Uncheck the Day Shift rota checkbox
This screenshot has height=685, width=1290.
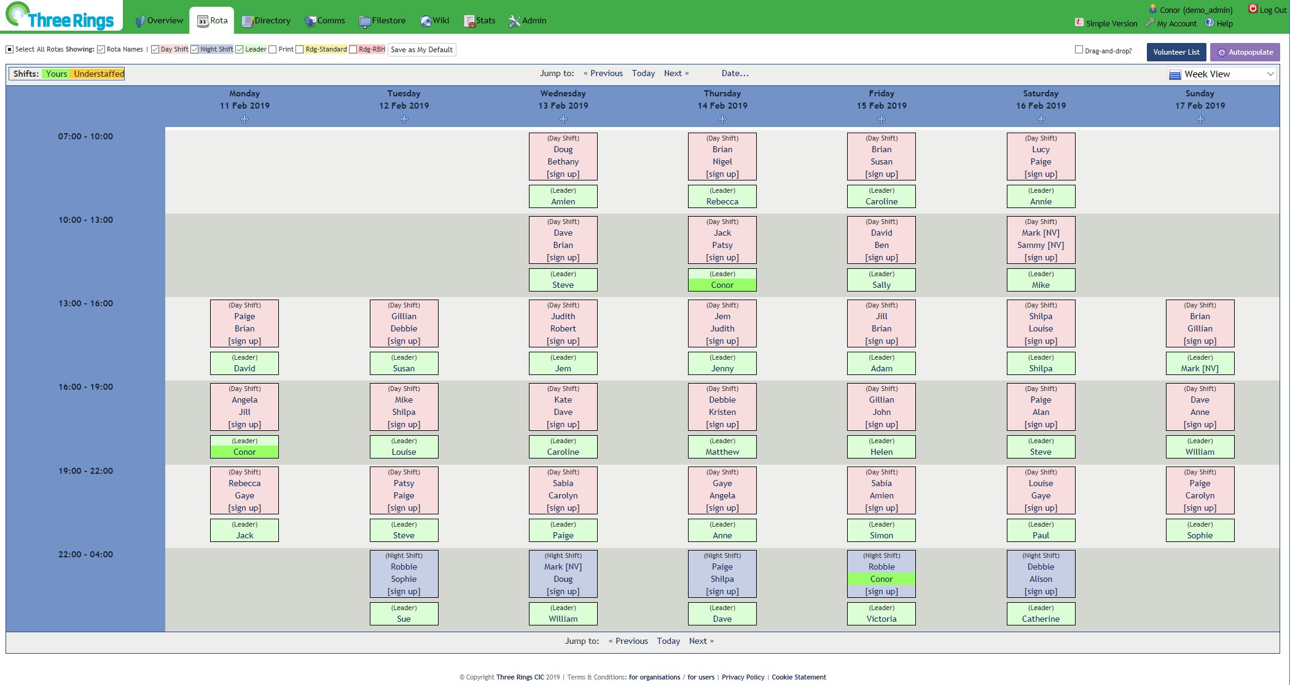(155, 50)
